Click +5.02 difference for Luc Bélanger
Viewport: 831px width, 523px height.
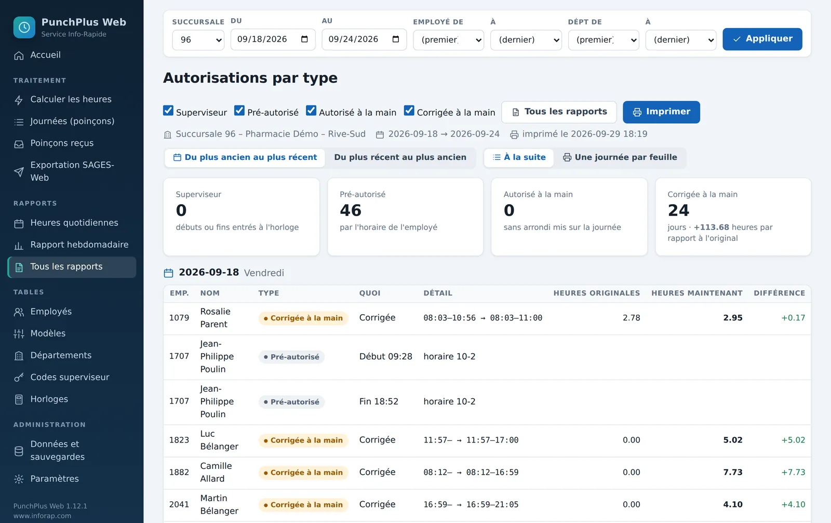(x=793, y=440)
